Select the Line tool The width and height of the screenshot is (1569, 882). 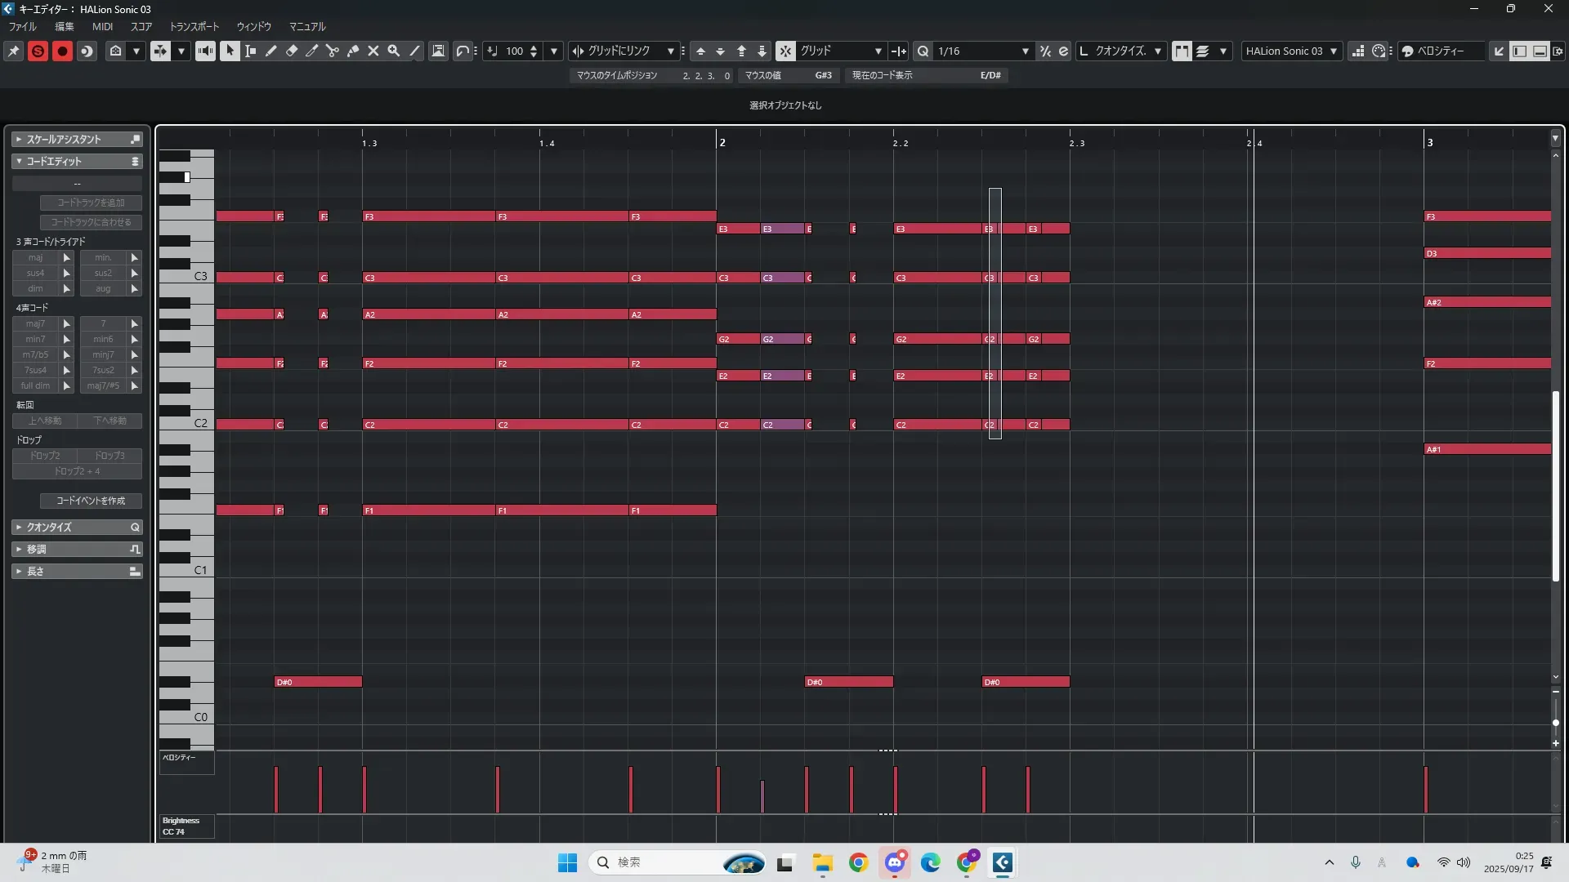414,51
